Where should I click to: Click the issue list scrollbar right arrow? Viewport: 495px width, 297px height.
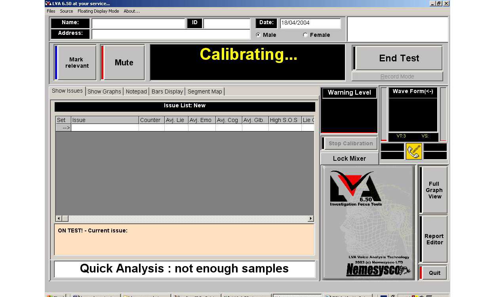[x=311, y=219]
